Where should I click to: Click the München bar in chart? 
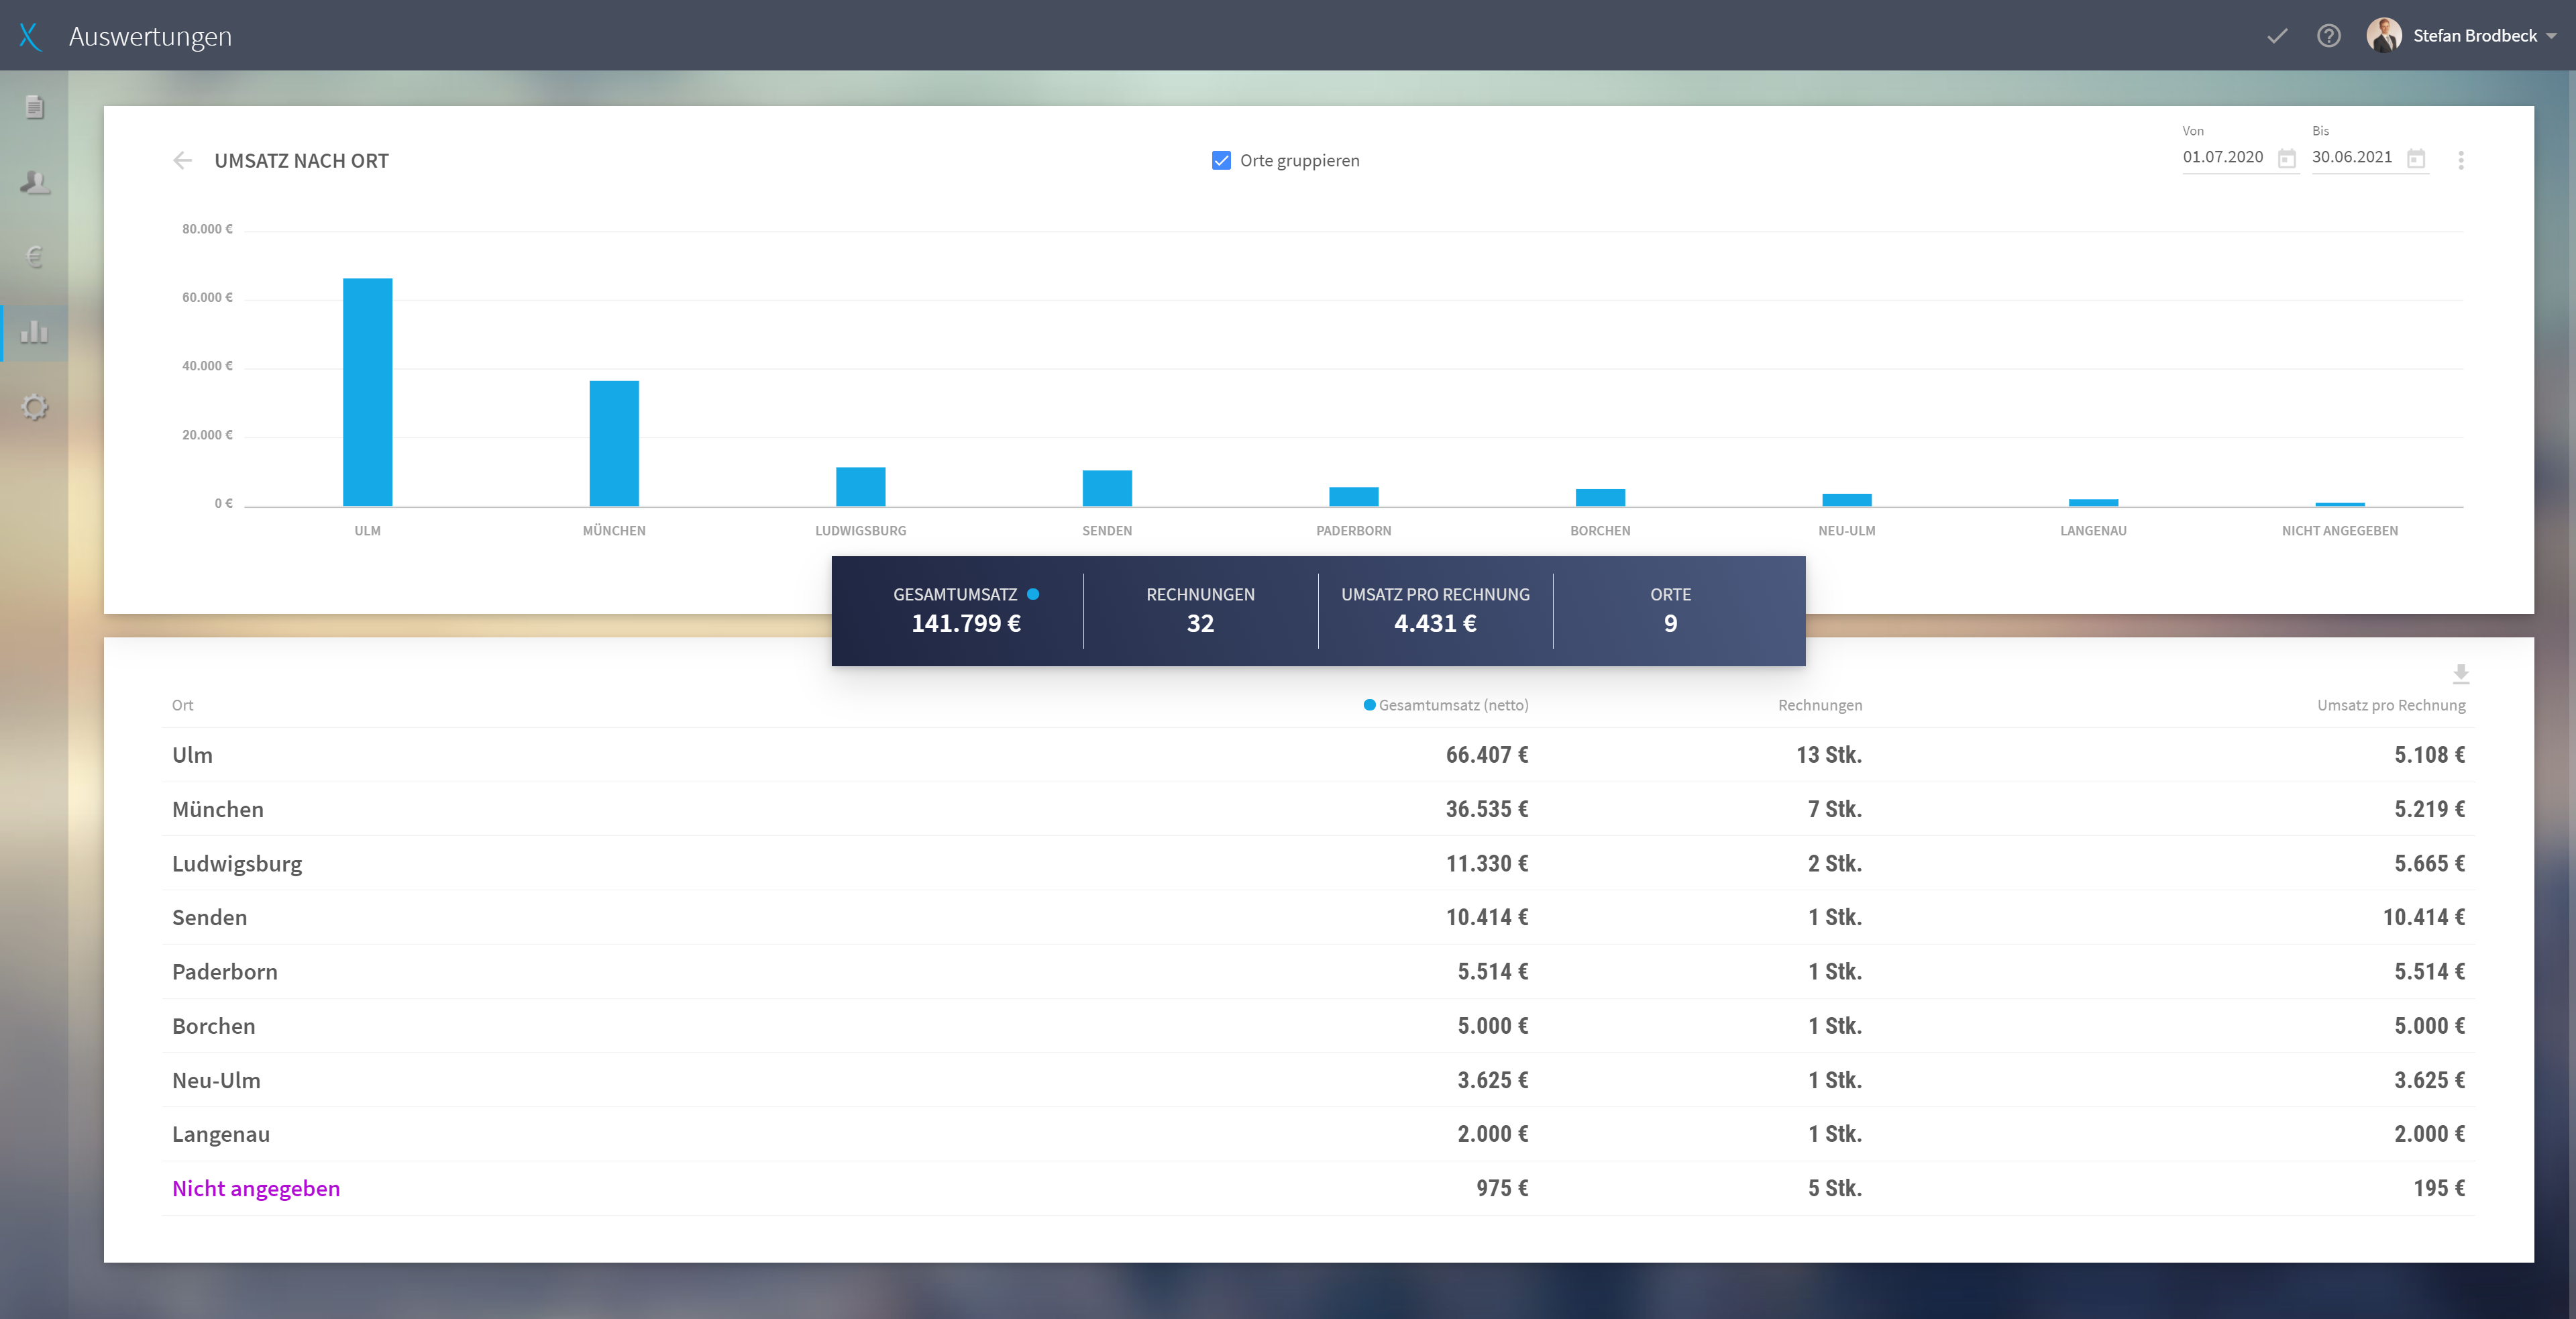pos(614,443)
